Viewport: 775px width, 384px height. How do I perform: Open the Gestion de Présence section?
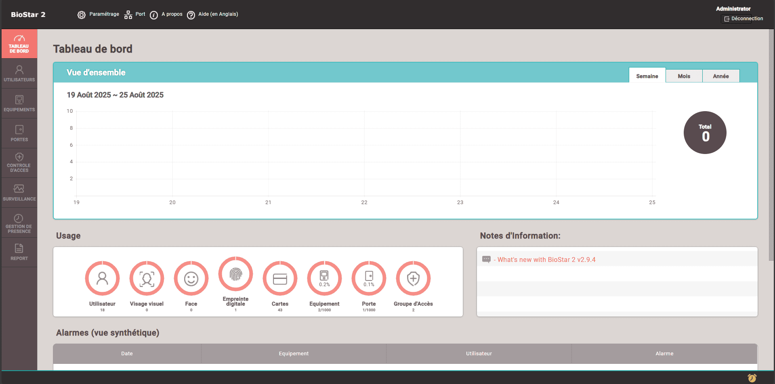tap(19, 222)
